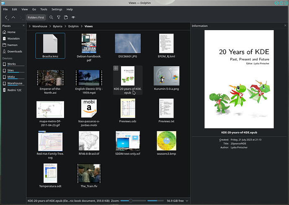This screenshot has width=289, height=205.
Task: Select the Redmi 12C device
Action: pos(15,91)
